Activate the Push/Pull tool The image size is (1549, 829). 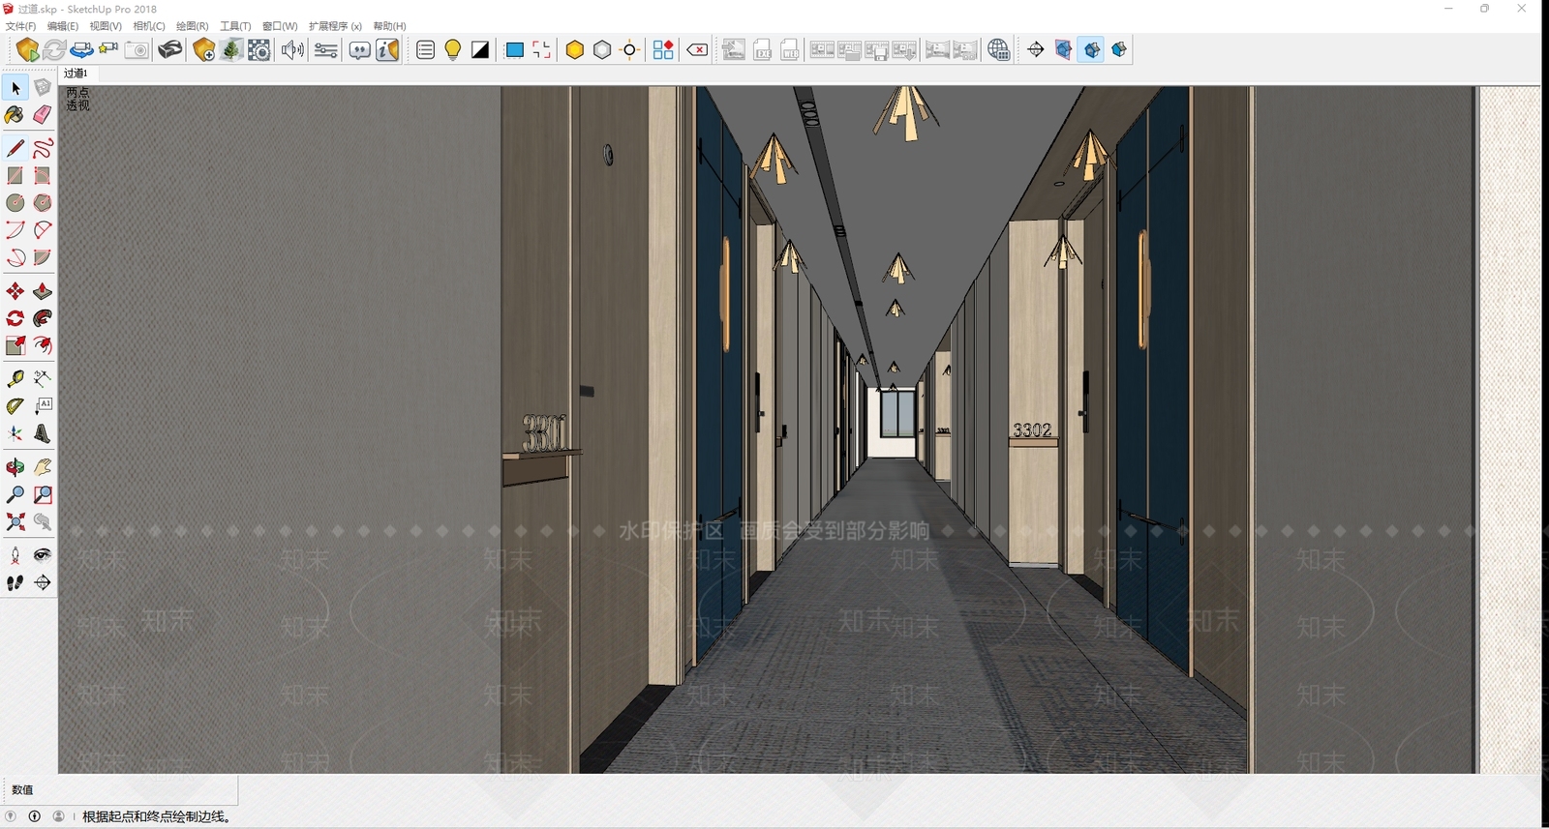43,291
